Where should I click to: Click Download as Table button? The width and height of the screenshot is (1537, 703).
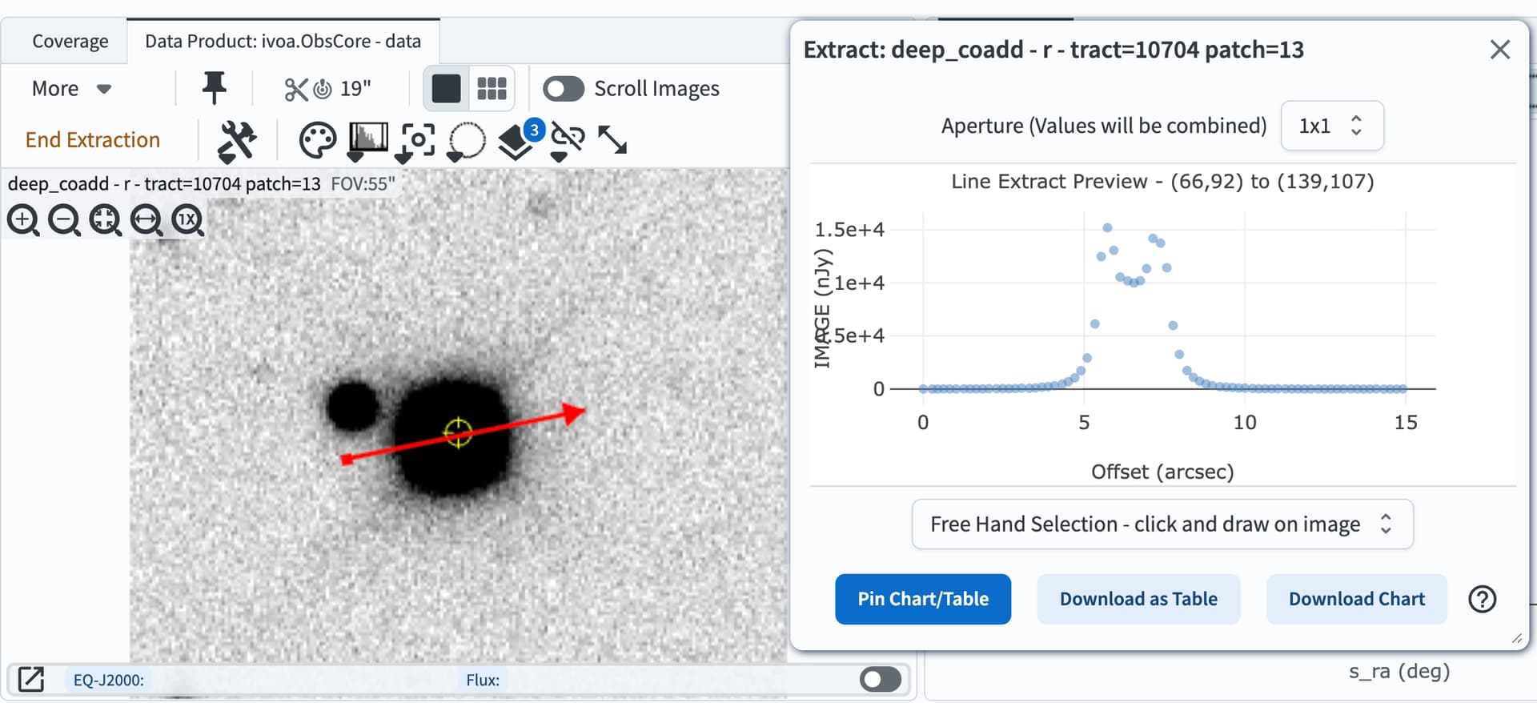[x=1138, y=599]
